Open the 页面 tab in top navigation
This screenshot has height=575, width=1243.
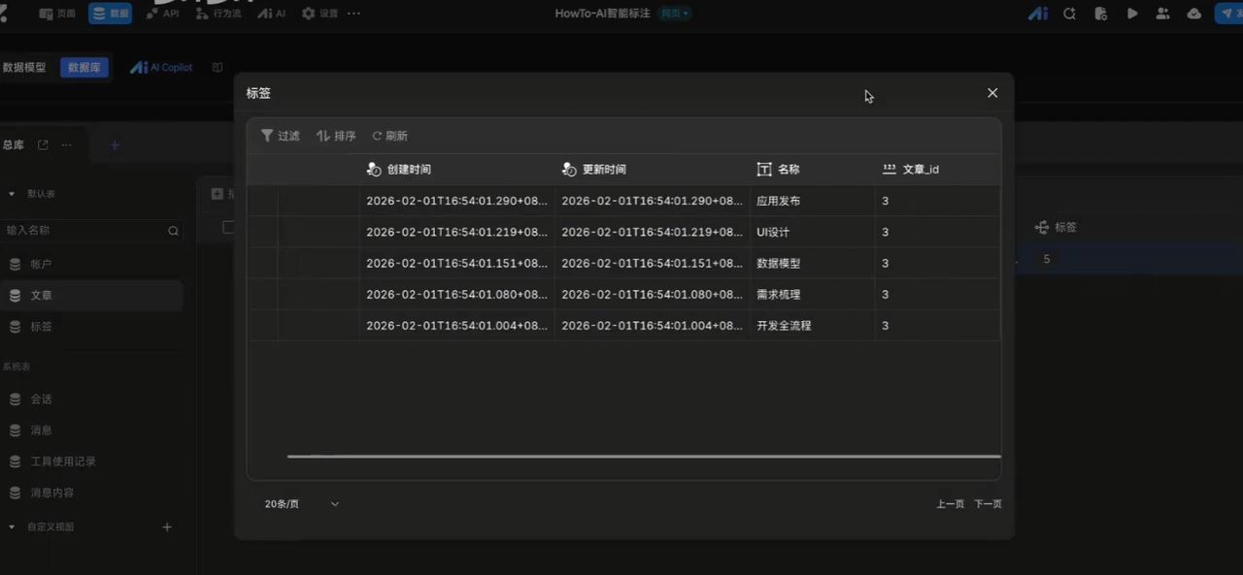click(x=58, y=14)
